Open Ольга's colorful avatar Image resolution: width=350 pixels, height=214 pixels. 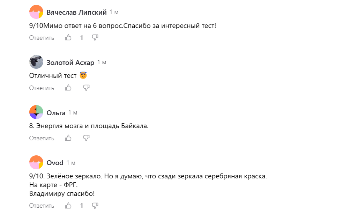pyautogui.click(x=36, y=112)
